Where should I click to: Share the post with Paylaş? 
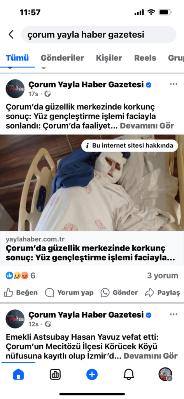(162, 293)
